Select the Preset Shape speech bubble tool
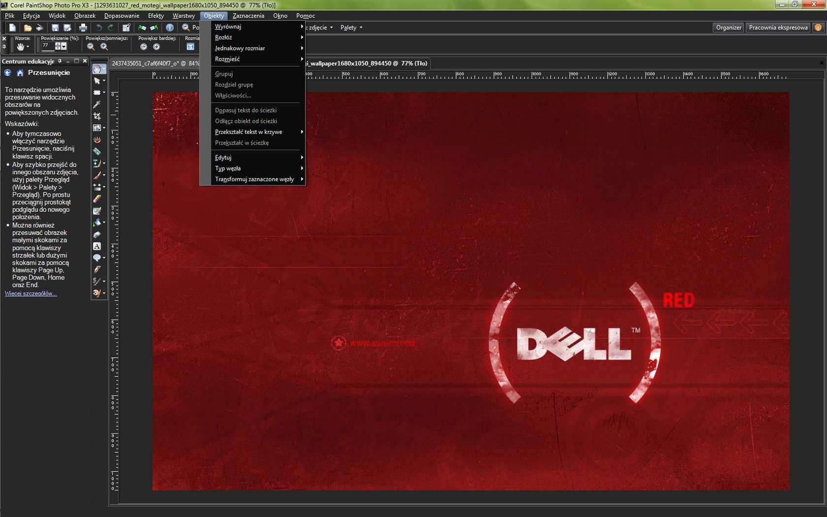Image resolution: width=827 pixels, height=517 pixels. (97, 258)
